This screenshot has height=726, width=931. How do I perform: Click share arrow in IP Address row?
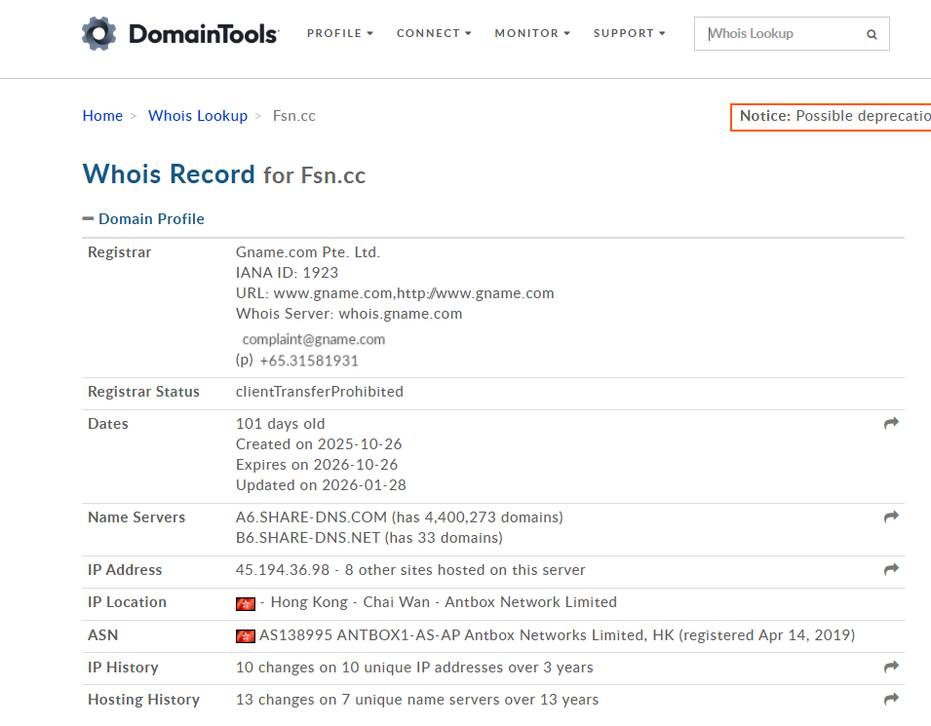[x=891, y=570]
